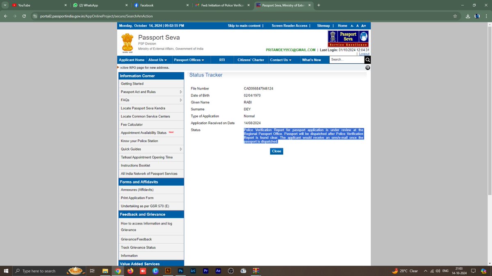This screenshot has height=276, width=492.
Task: Bookmark this page with the star icon
Action: pos(455,16)
